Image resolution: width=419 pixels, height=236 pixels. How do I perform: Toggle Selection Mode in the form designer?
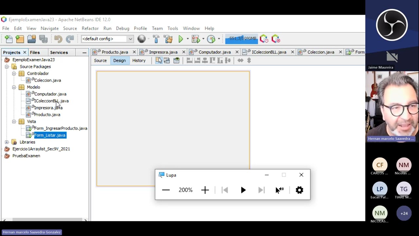(159, 60)
